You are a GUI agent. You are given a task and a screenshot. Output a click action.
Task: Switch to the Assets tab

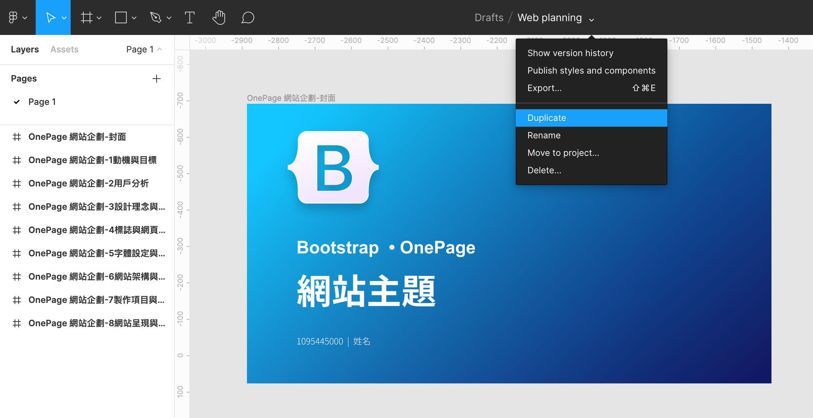click(x=64, y=49)
